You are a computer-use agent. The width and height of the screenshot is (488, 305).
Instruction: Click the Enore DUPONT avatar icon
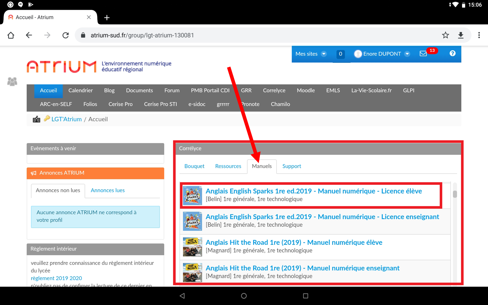tap(358, 54)
